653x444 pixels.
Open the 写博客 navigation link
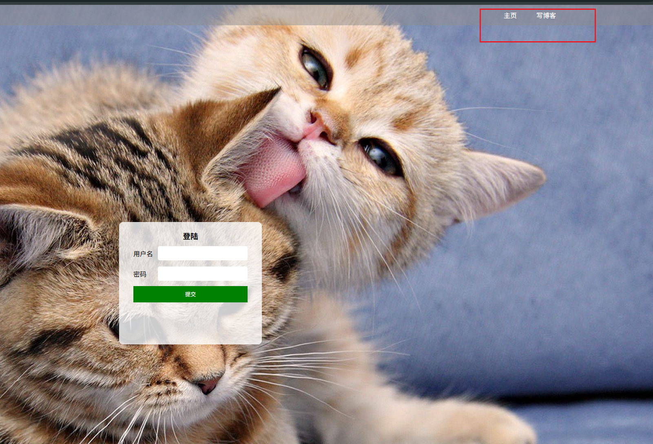pos(546,16)
